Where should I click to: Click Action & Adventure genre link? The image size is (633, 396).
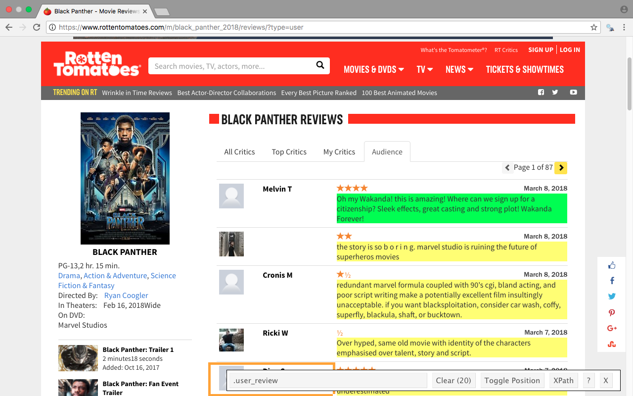click(115, 276)
